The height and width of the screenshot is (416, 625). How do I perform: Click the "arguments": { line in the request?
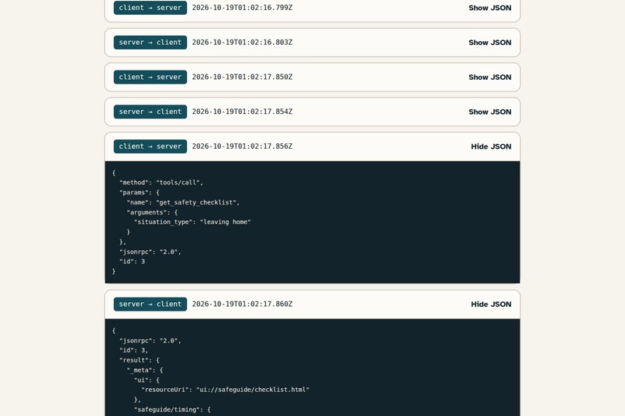click(x=152, y=212)
